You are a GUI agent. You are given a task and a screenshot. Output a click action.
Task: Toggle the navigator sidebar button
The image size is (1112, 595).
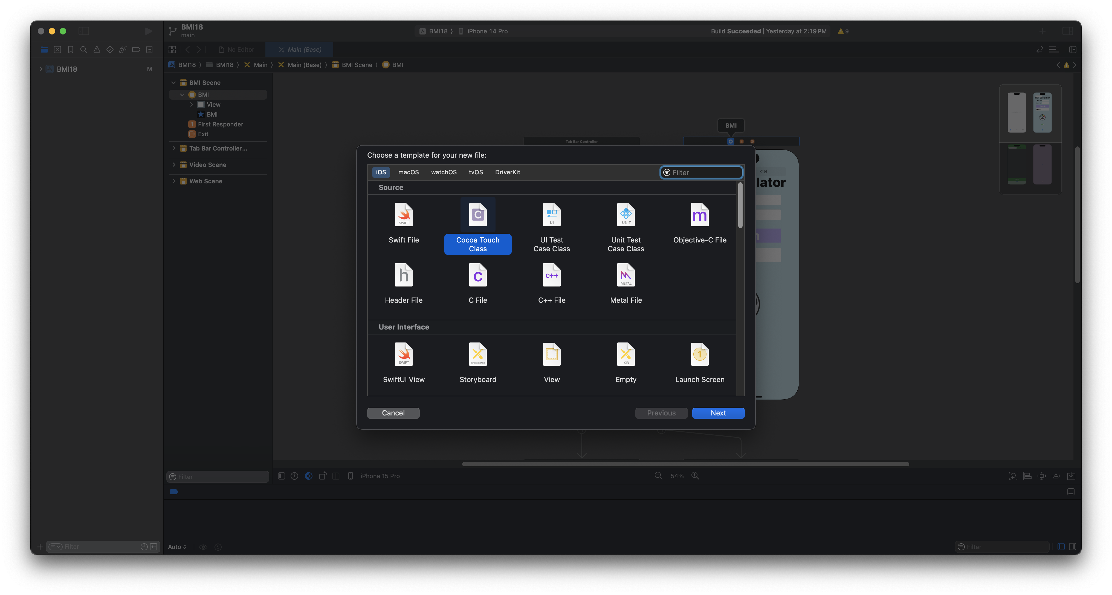pyautogui.click(x=84, y=31)
